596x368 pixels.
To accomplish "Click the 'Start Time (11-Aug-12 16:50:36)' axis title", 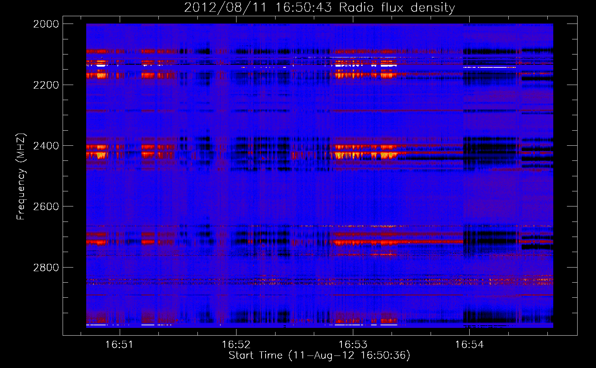I will (319, 355).
